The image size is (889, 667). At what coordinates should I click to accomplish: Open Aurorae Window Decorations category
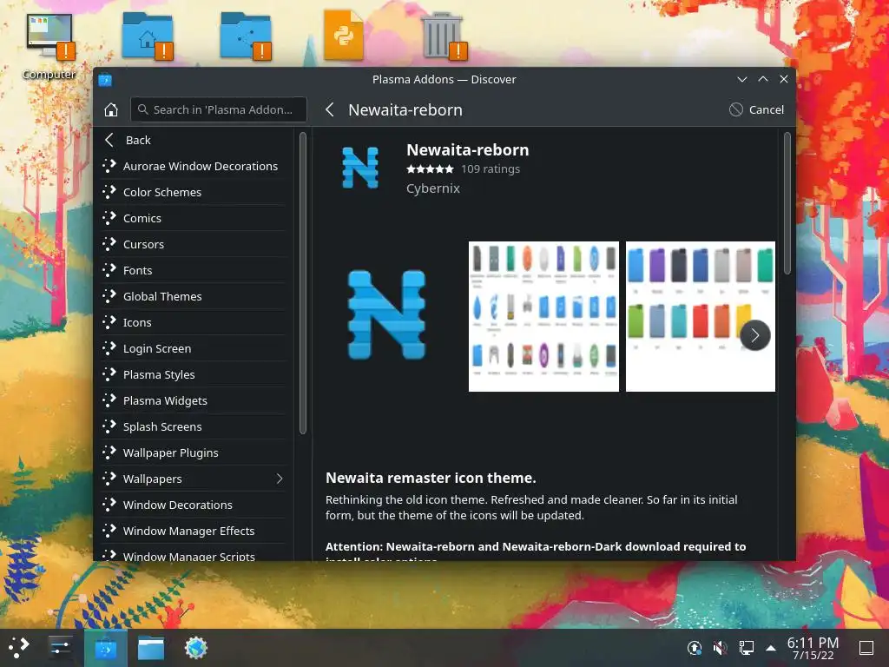point(194,166)
